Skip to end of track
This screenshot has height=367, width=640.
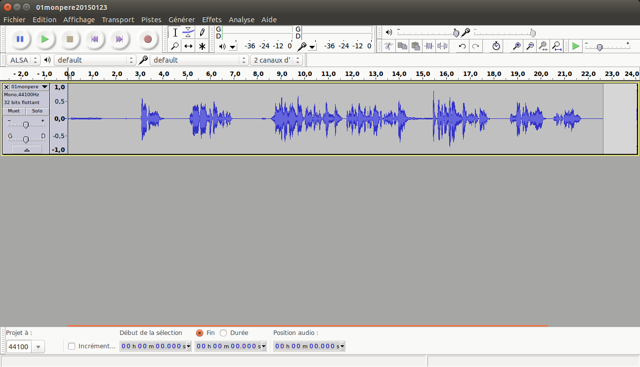pos(119,39)
